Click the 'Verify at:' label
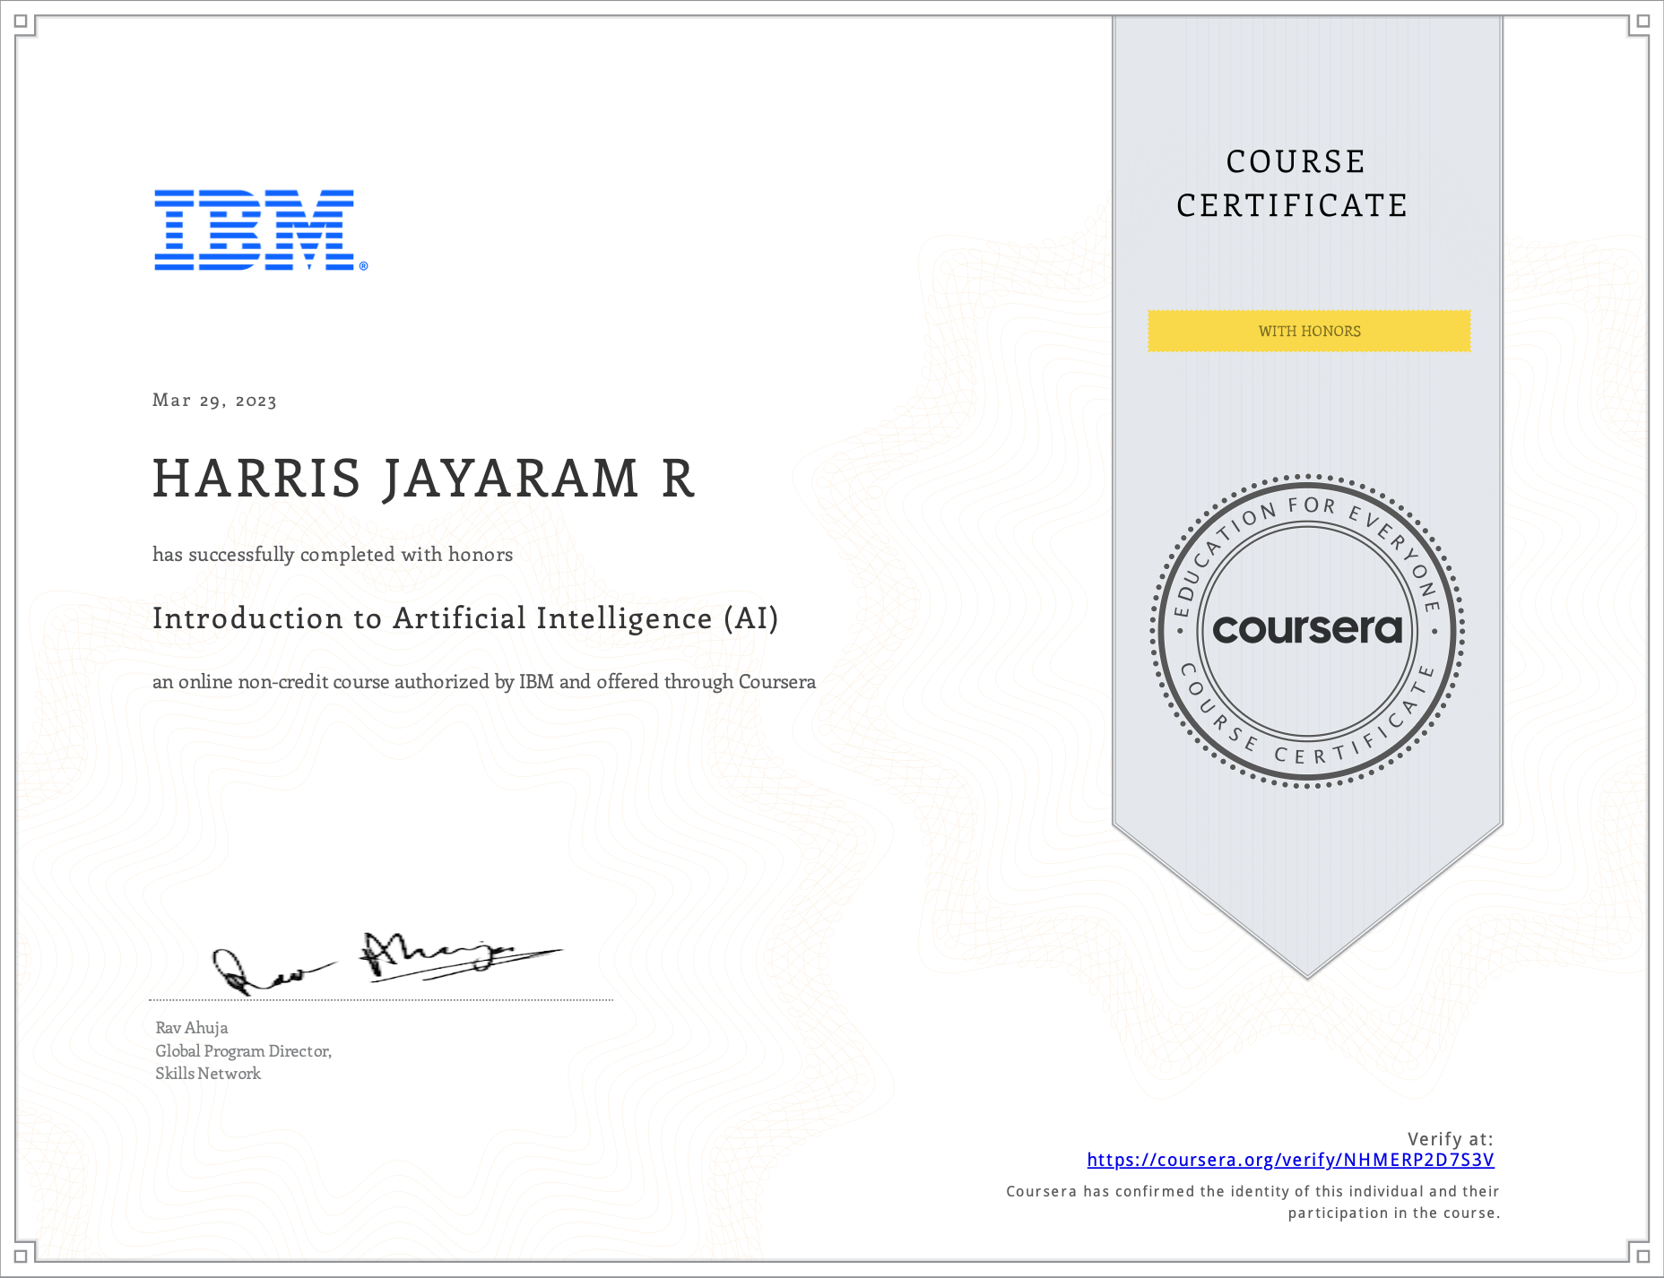 click(1450, 1139)
